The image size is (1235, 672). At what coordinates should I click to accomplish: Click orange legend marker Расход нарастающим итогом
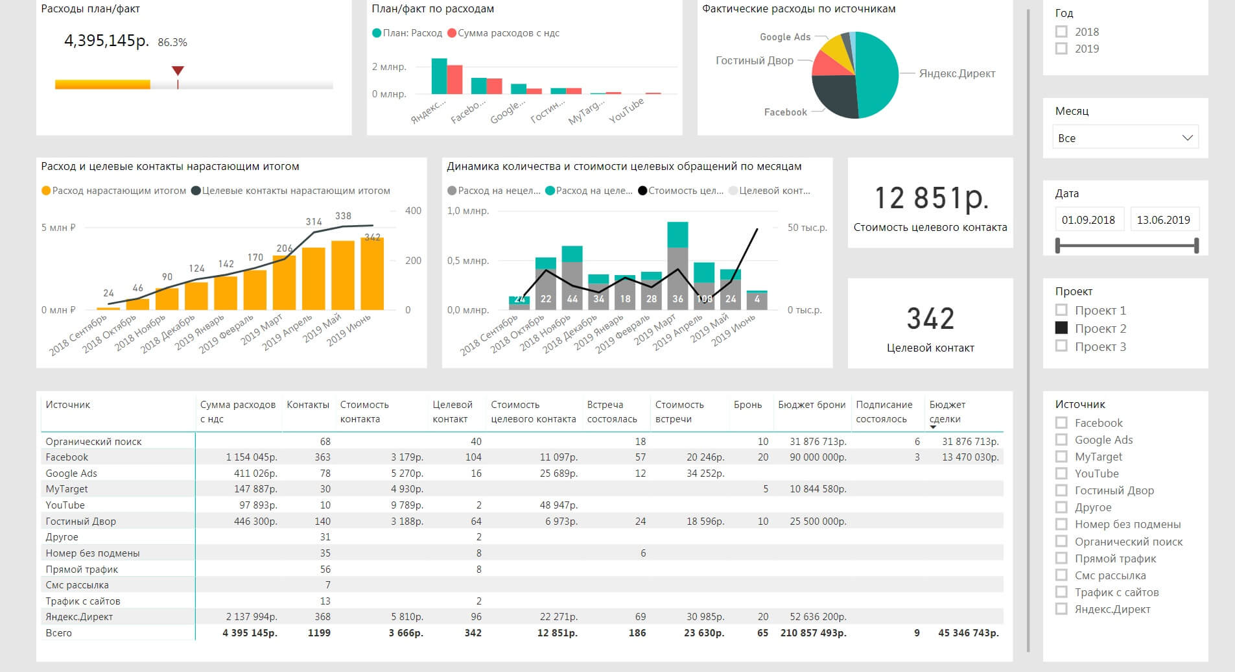(46, 191)
